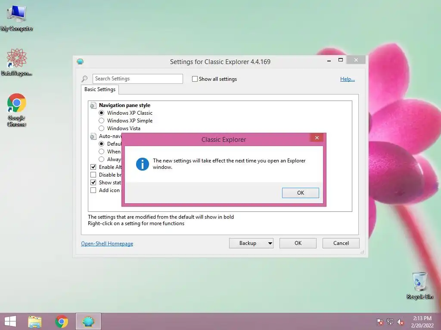Click the muted volume tray icon

[x=401, y=322]
